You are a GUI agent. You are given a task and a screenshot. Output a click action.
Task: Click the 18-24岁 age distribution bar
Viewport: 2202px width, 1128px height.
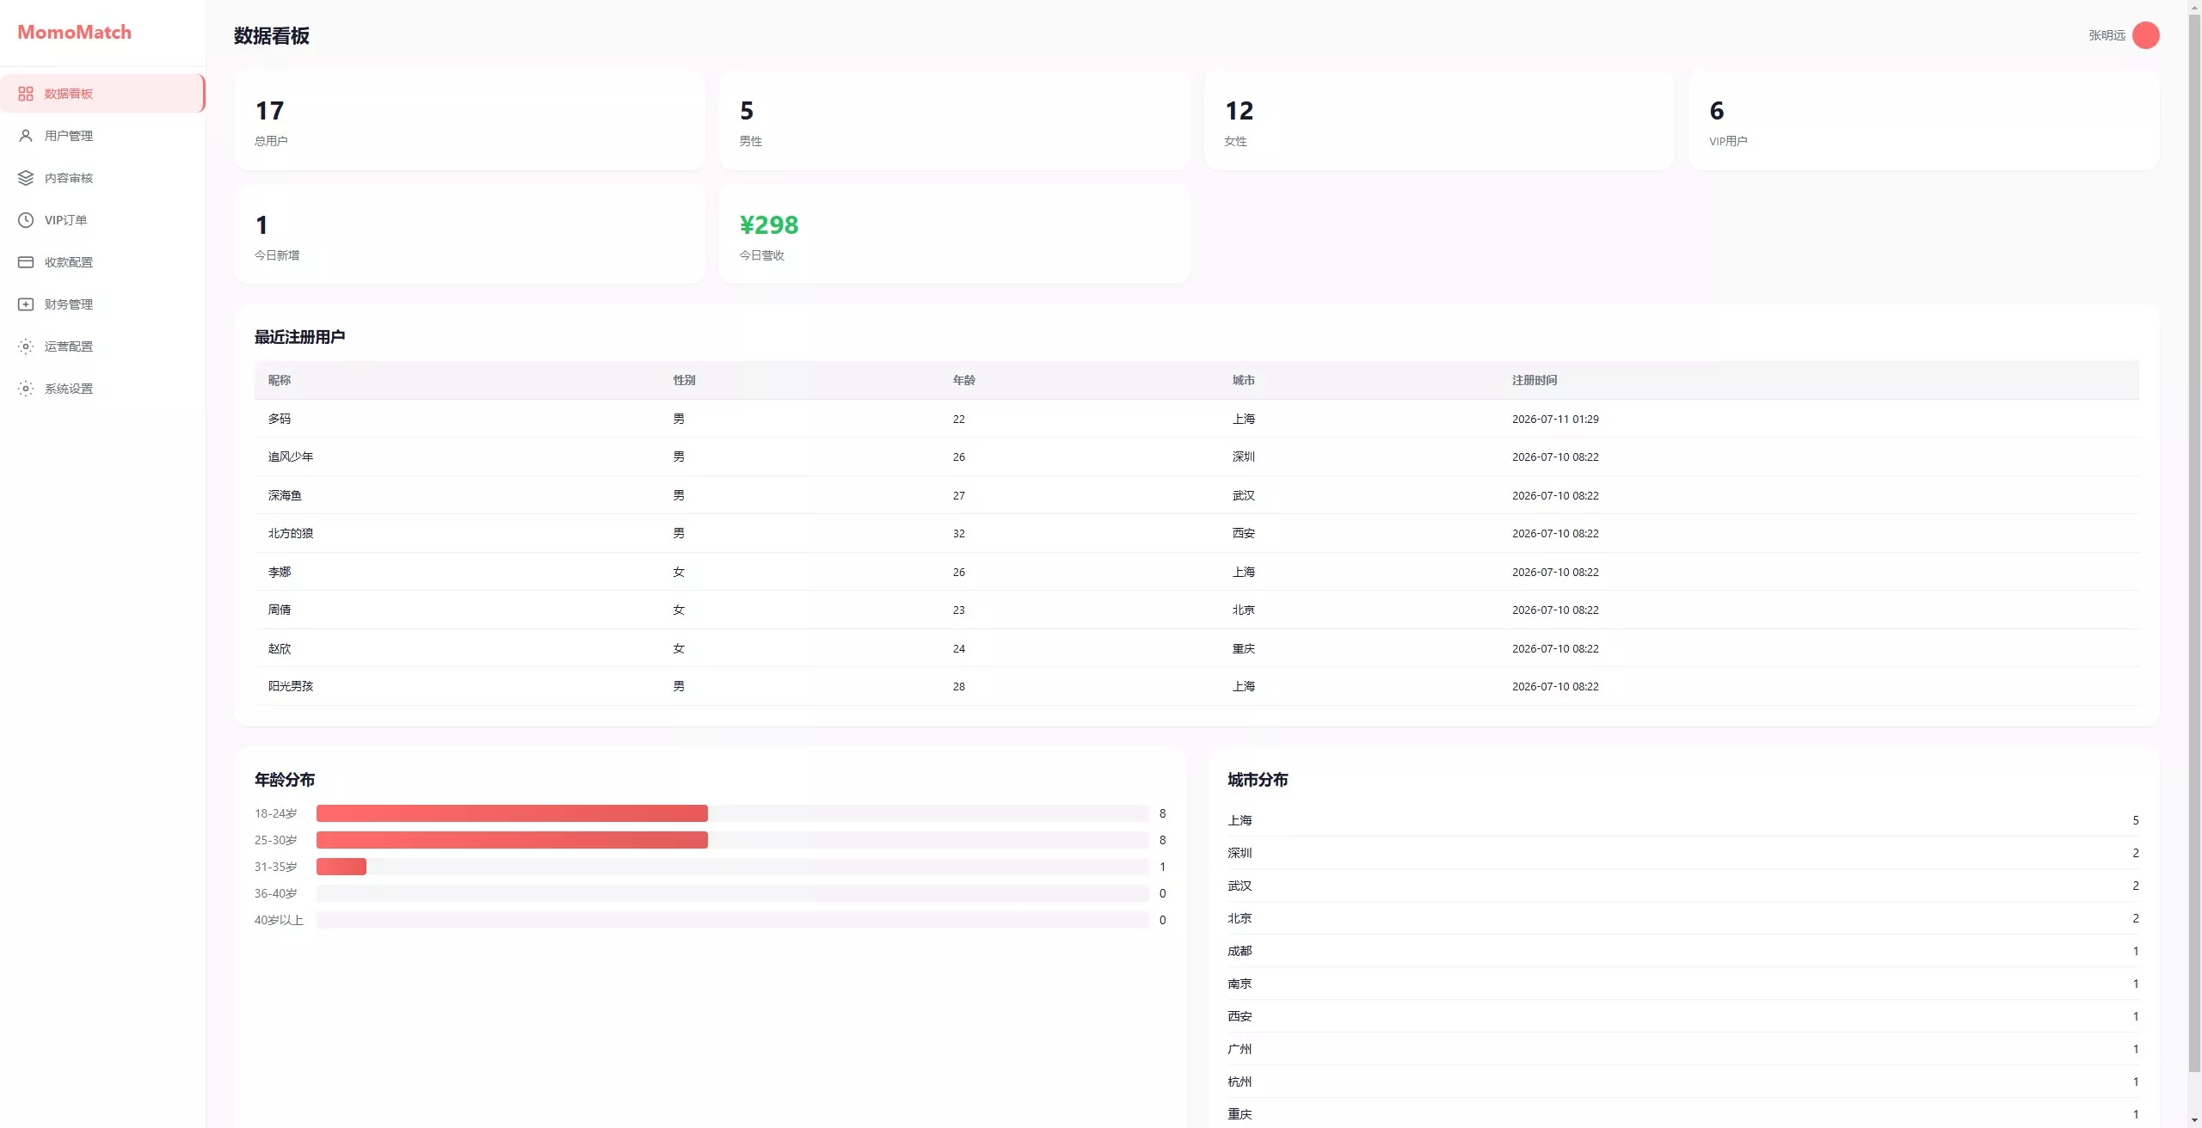733,813
